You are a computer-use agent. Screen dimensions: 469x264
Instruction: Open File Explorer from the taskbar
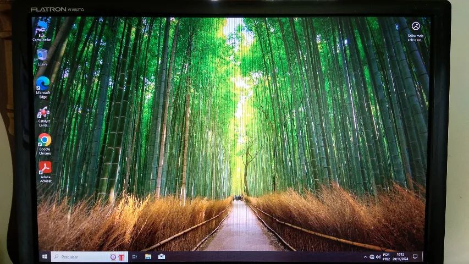(x=148, y=257)
